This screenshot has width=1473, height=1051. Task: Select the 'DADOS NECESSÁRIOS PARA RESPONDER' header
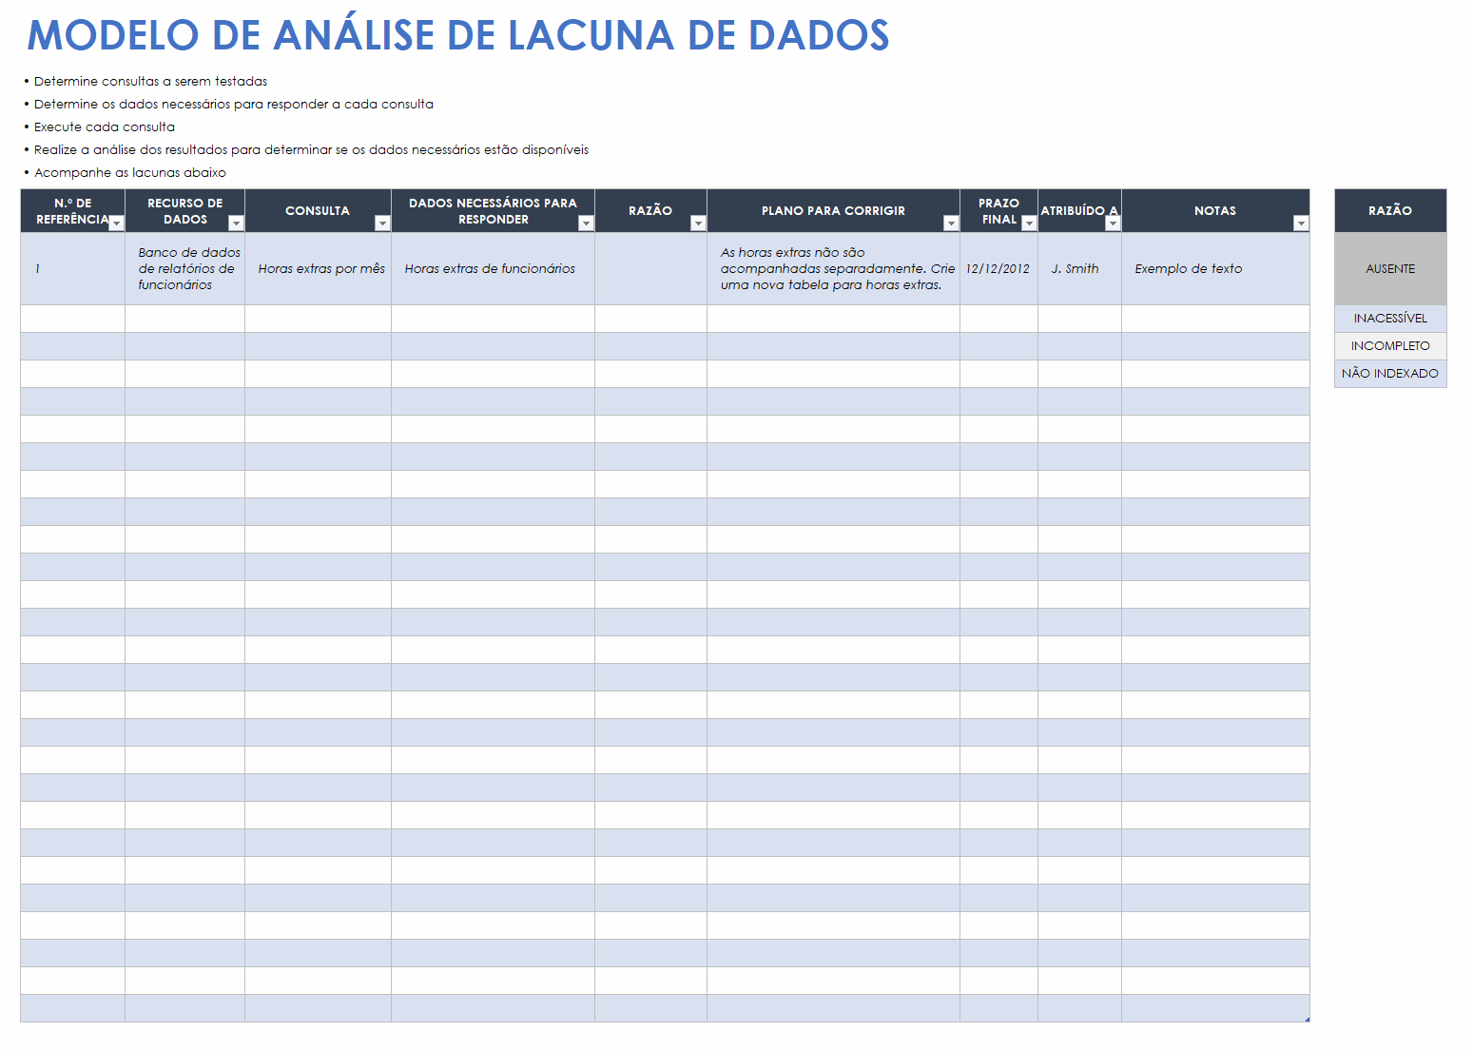click(x=494, y=211)
